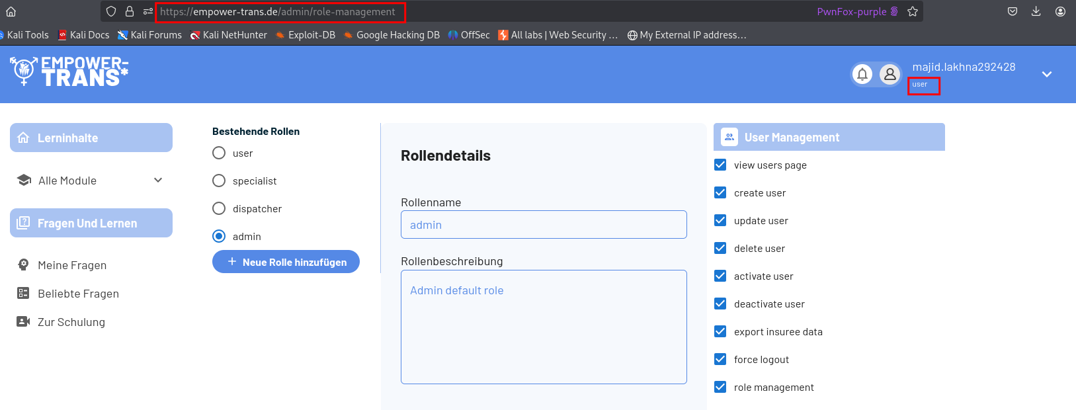Click the browser home icon
1076x410 pixels.
tap(11, 11)
